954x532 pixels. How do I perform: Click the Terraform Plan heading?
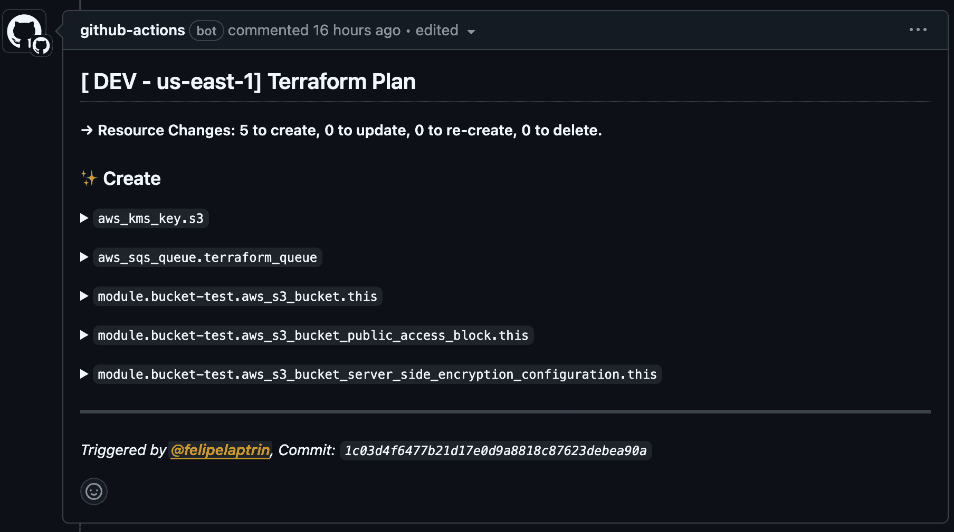click(248, 82)
